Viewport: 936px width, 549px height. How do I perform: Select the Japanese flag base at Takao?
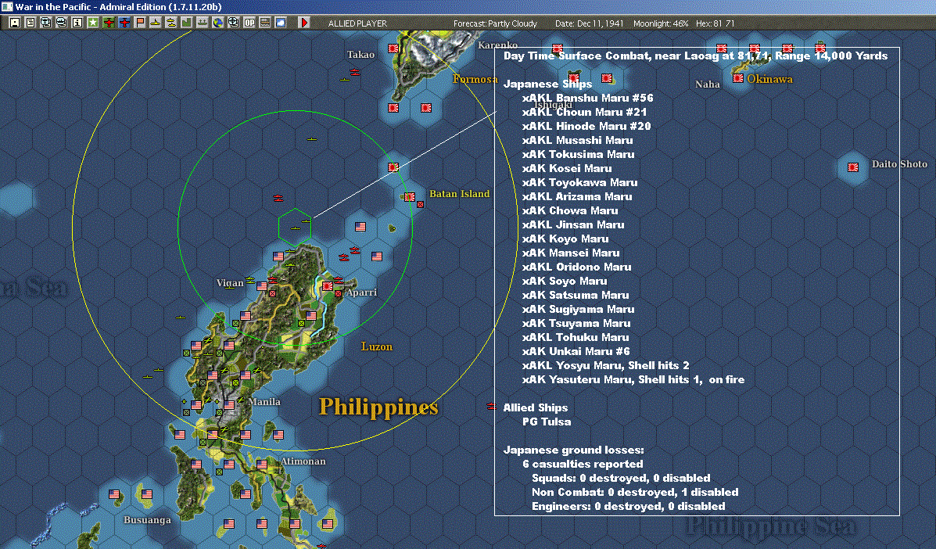pos(393,48)
